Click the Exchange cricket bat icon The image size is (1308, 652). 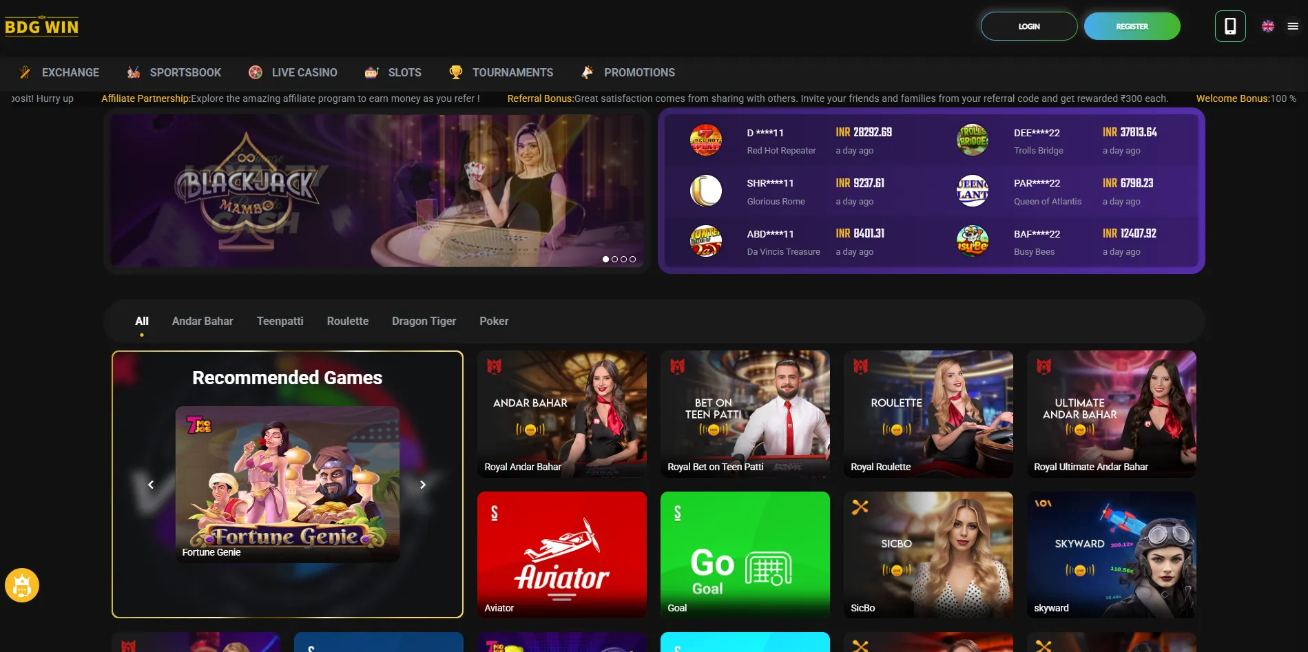tap(25, 72)
